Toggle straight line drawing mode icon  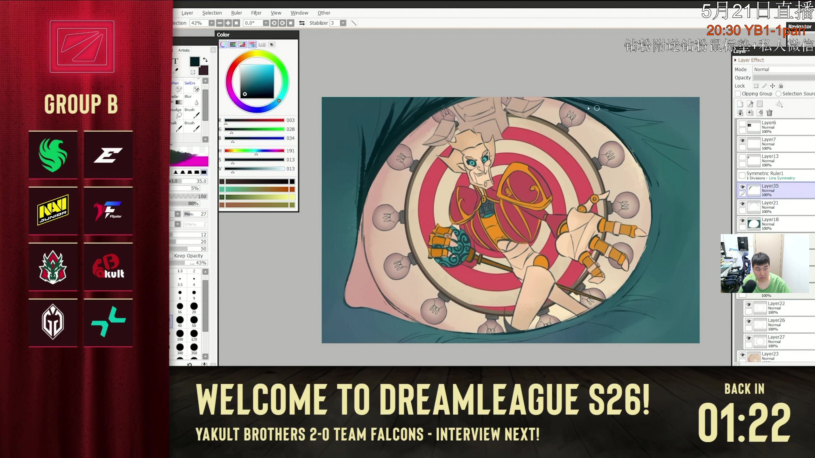tap(354, 23)
